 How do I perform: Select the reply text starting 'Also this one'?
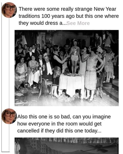click(x=64, y=124)
